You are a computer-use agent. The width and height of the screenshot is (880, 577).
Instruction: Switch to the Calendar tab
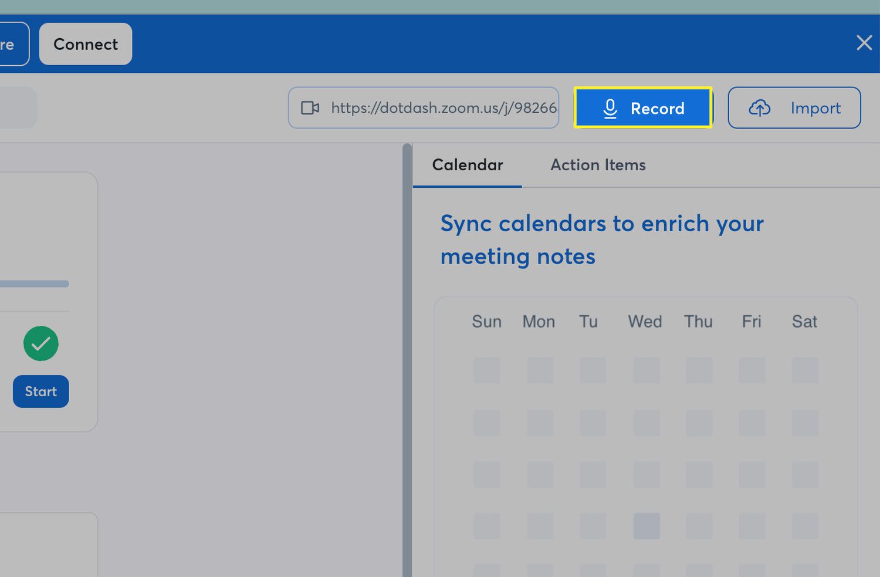[x=467, y=165]
